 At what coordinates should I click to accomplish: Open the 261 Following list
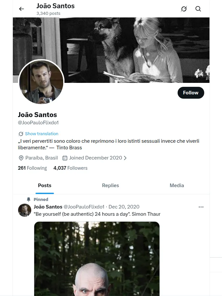point(32,168)
